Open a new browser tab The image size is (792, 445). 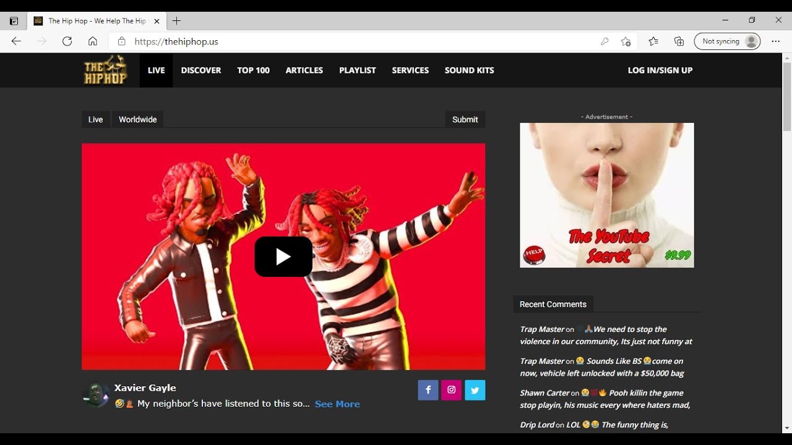point(176,21)
